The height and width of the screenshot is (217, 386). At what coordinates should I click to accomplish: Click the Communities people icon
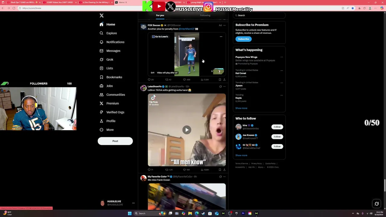[101, 95]
